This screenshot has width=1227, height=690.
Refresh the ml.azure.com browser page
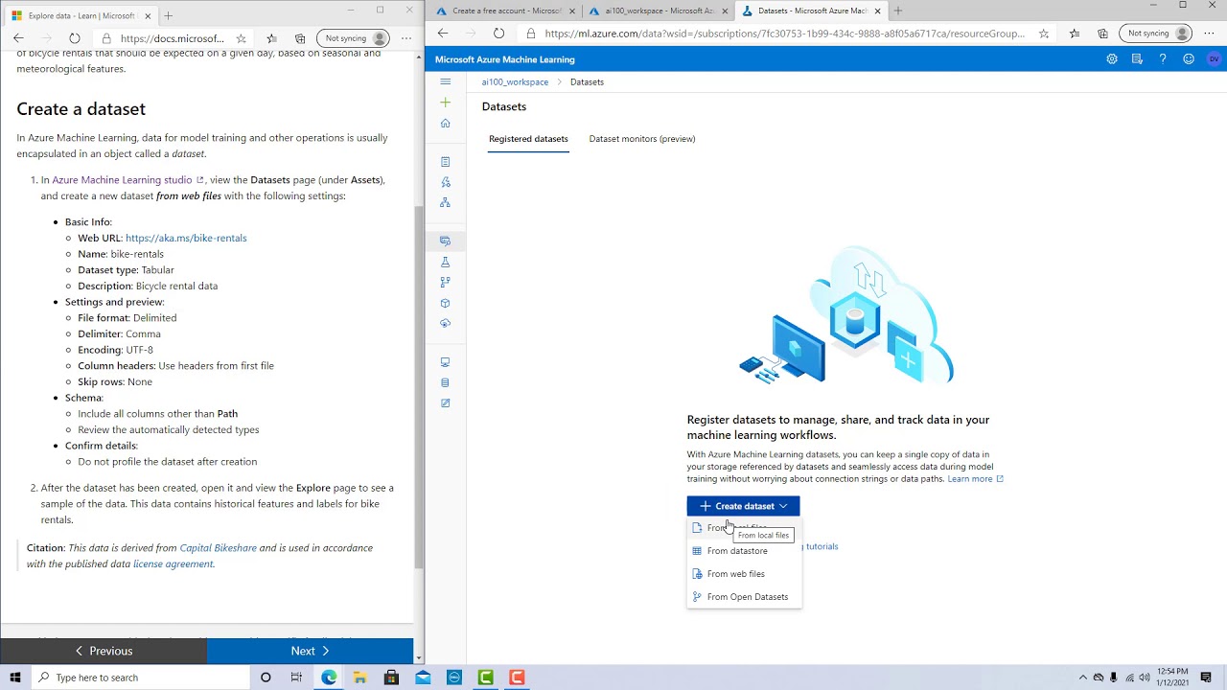coord(498,33)
